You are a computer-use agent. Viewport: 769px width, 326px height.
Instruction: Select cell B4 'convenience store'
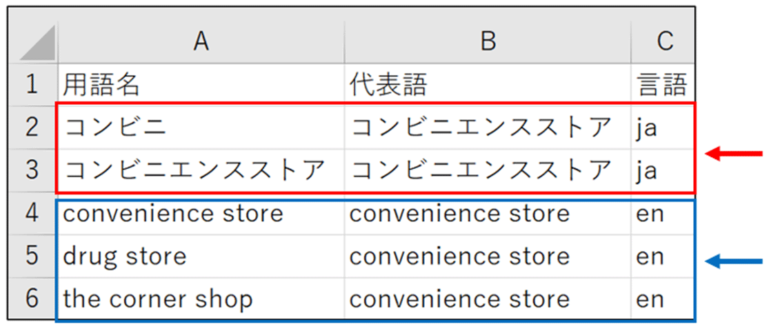click(488, 214)
